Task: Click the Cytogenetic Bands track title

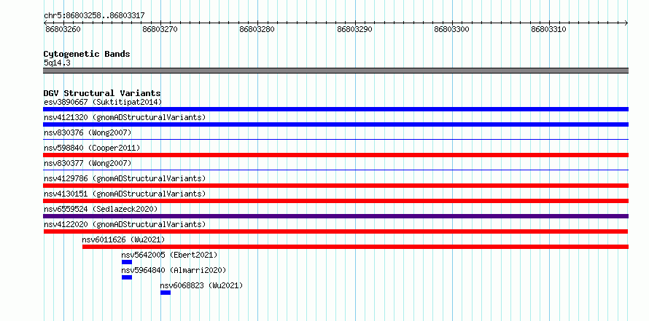Action: (x=87, y=54)
